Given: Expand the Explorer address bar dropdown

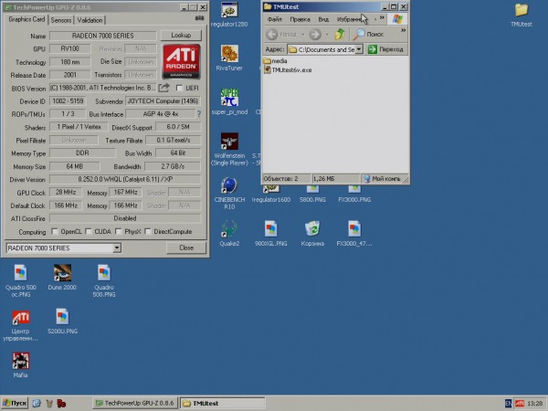Looking at the screenshot, I should pos(359,49).
